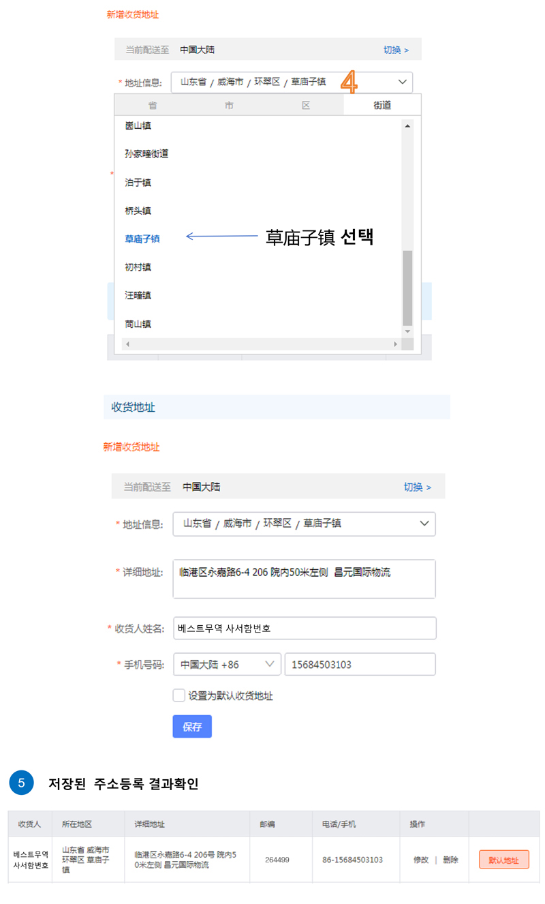545x904 pixels.
Task: Click the horizontal scroll right arrow
Action: 394,344
